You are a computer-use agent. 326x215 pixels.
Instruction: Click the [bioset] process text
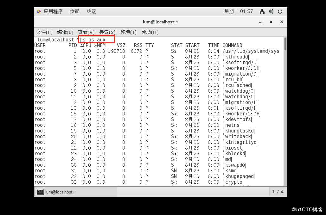[x=233, y=148]
